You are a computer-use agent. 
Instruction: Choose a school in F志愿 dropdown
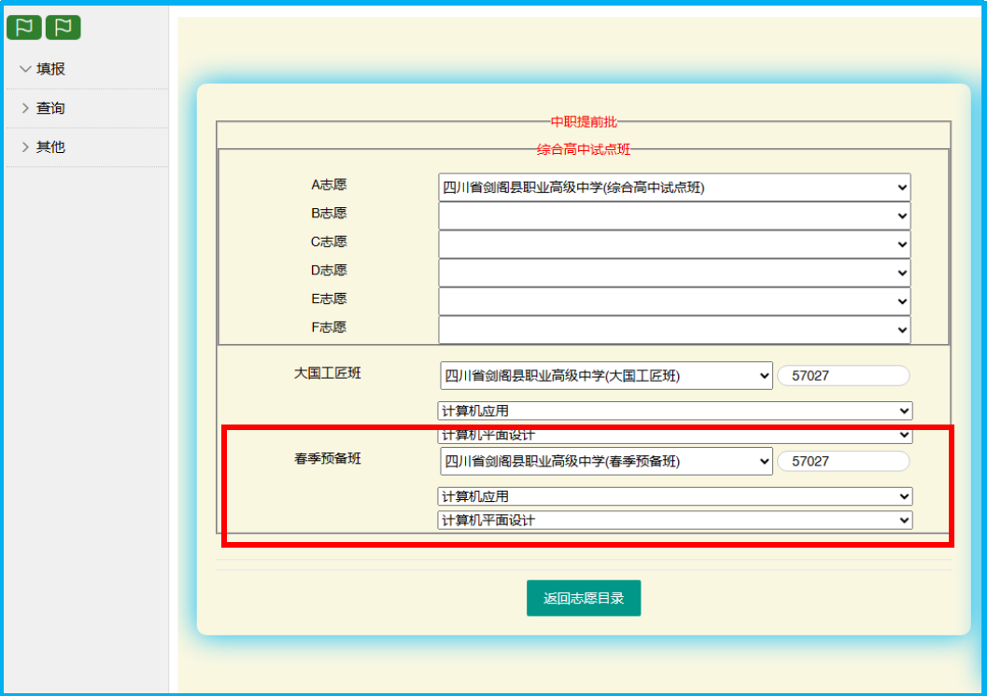674,329
